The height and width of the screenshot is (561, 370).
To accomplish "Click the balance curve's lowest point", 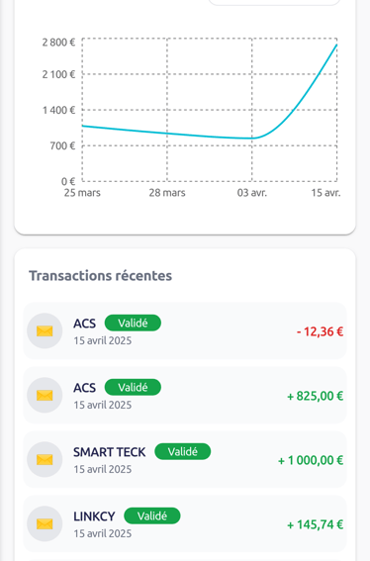I will 252,139.
